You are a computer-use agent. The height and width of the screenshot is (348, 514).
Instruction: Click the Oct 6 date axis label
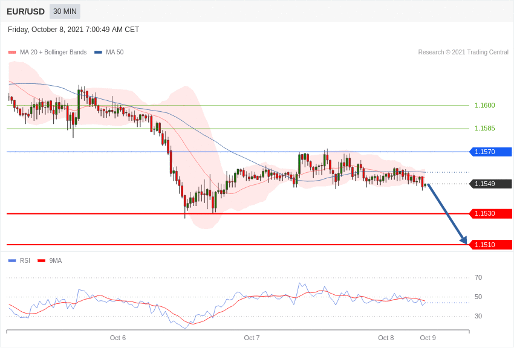click(x=118, y=338)
